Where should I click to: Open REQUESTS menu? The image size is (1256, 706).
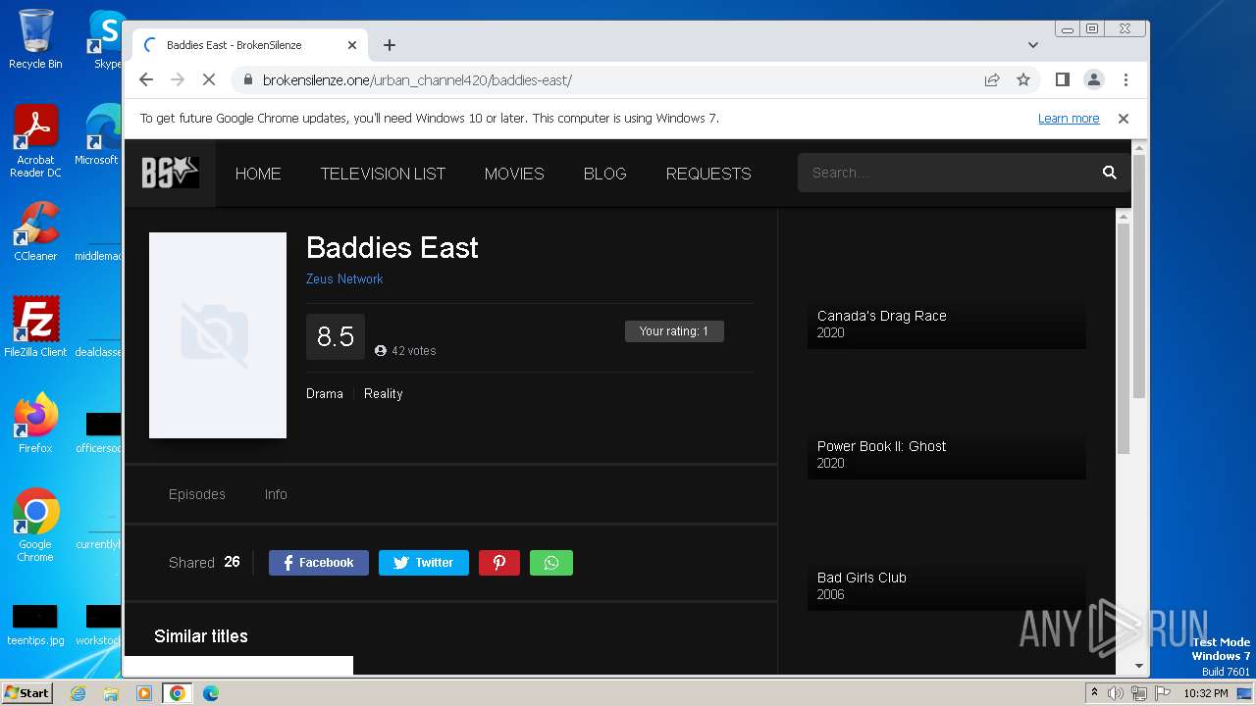pos(708,174)
